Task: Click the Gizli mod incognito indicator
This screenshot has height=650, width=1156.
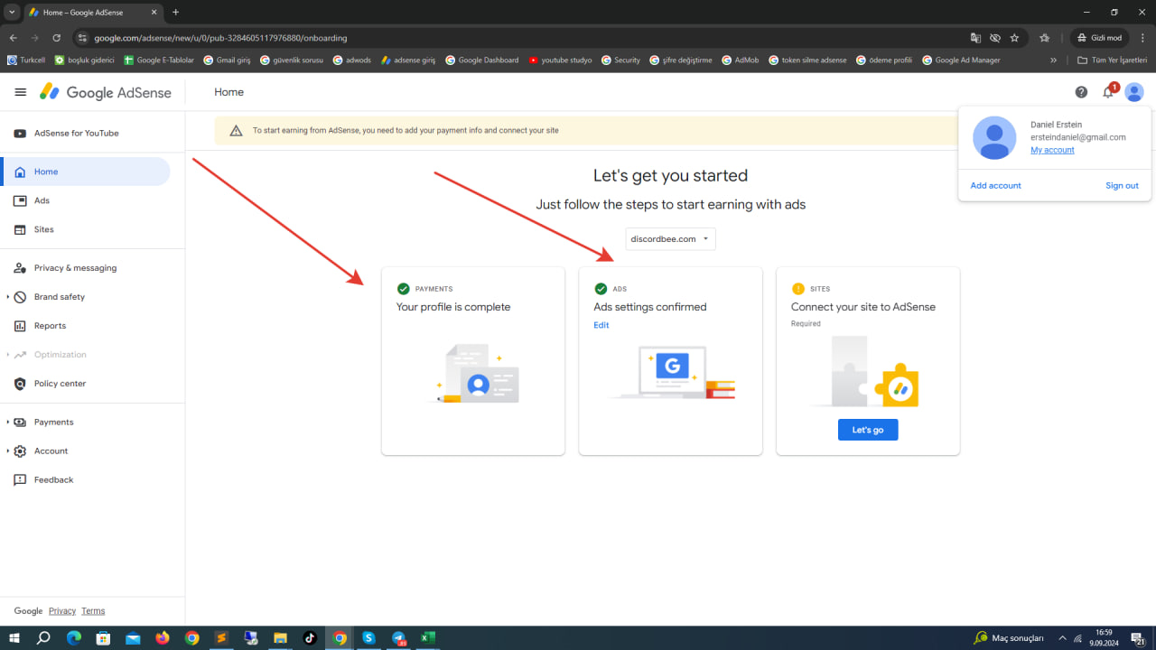Action: pos(1099,38)
